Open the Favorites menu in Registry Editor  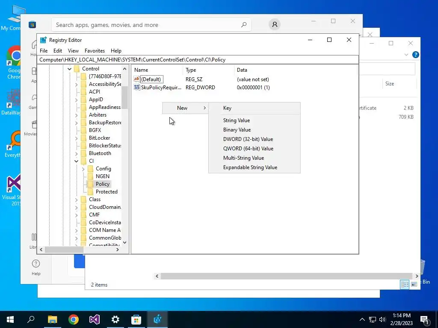(x=95, y=51)
